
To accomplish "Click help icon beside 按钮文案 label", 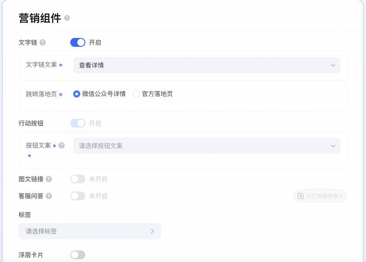I will pos(61,145).
